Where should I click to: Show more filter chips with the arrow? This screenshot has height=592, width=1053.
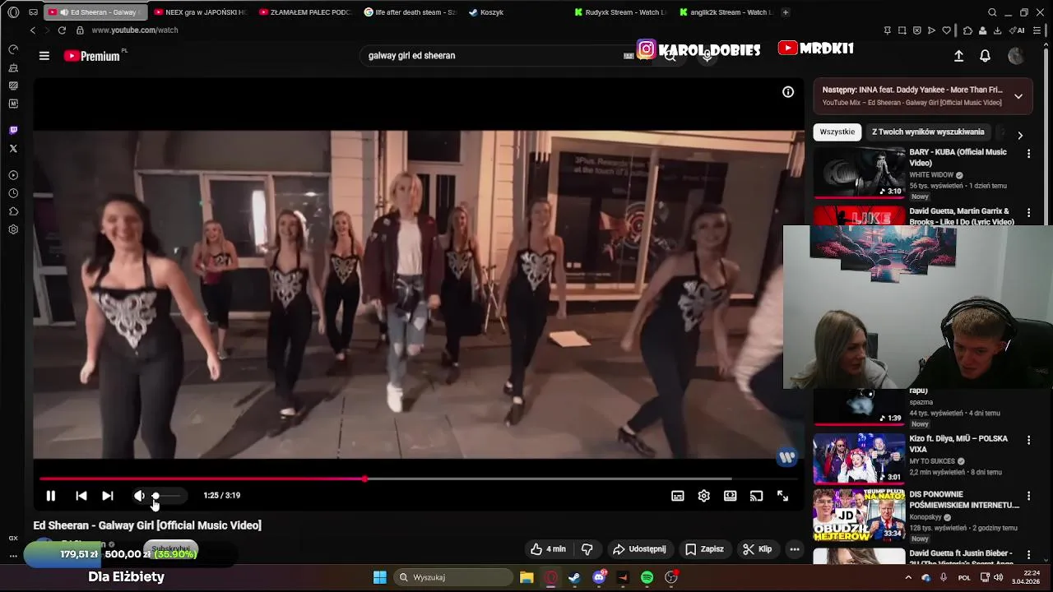1020,136
